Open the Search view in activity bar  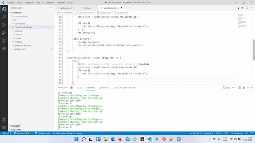(4, 17)
